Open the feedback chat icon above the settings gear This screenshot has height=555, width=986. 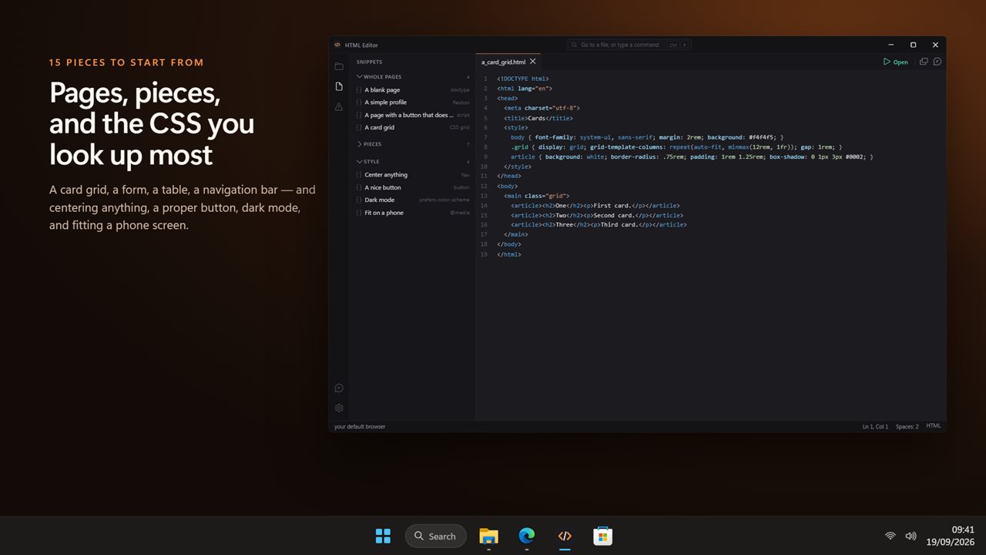click(x=339, y=388)
